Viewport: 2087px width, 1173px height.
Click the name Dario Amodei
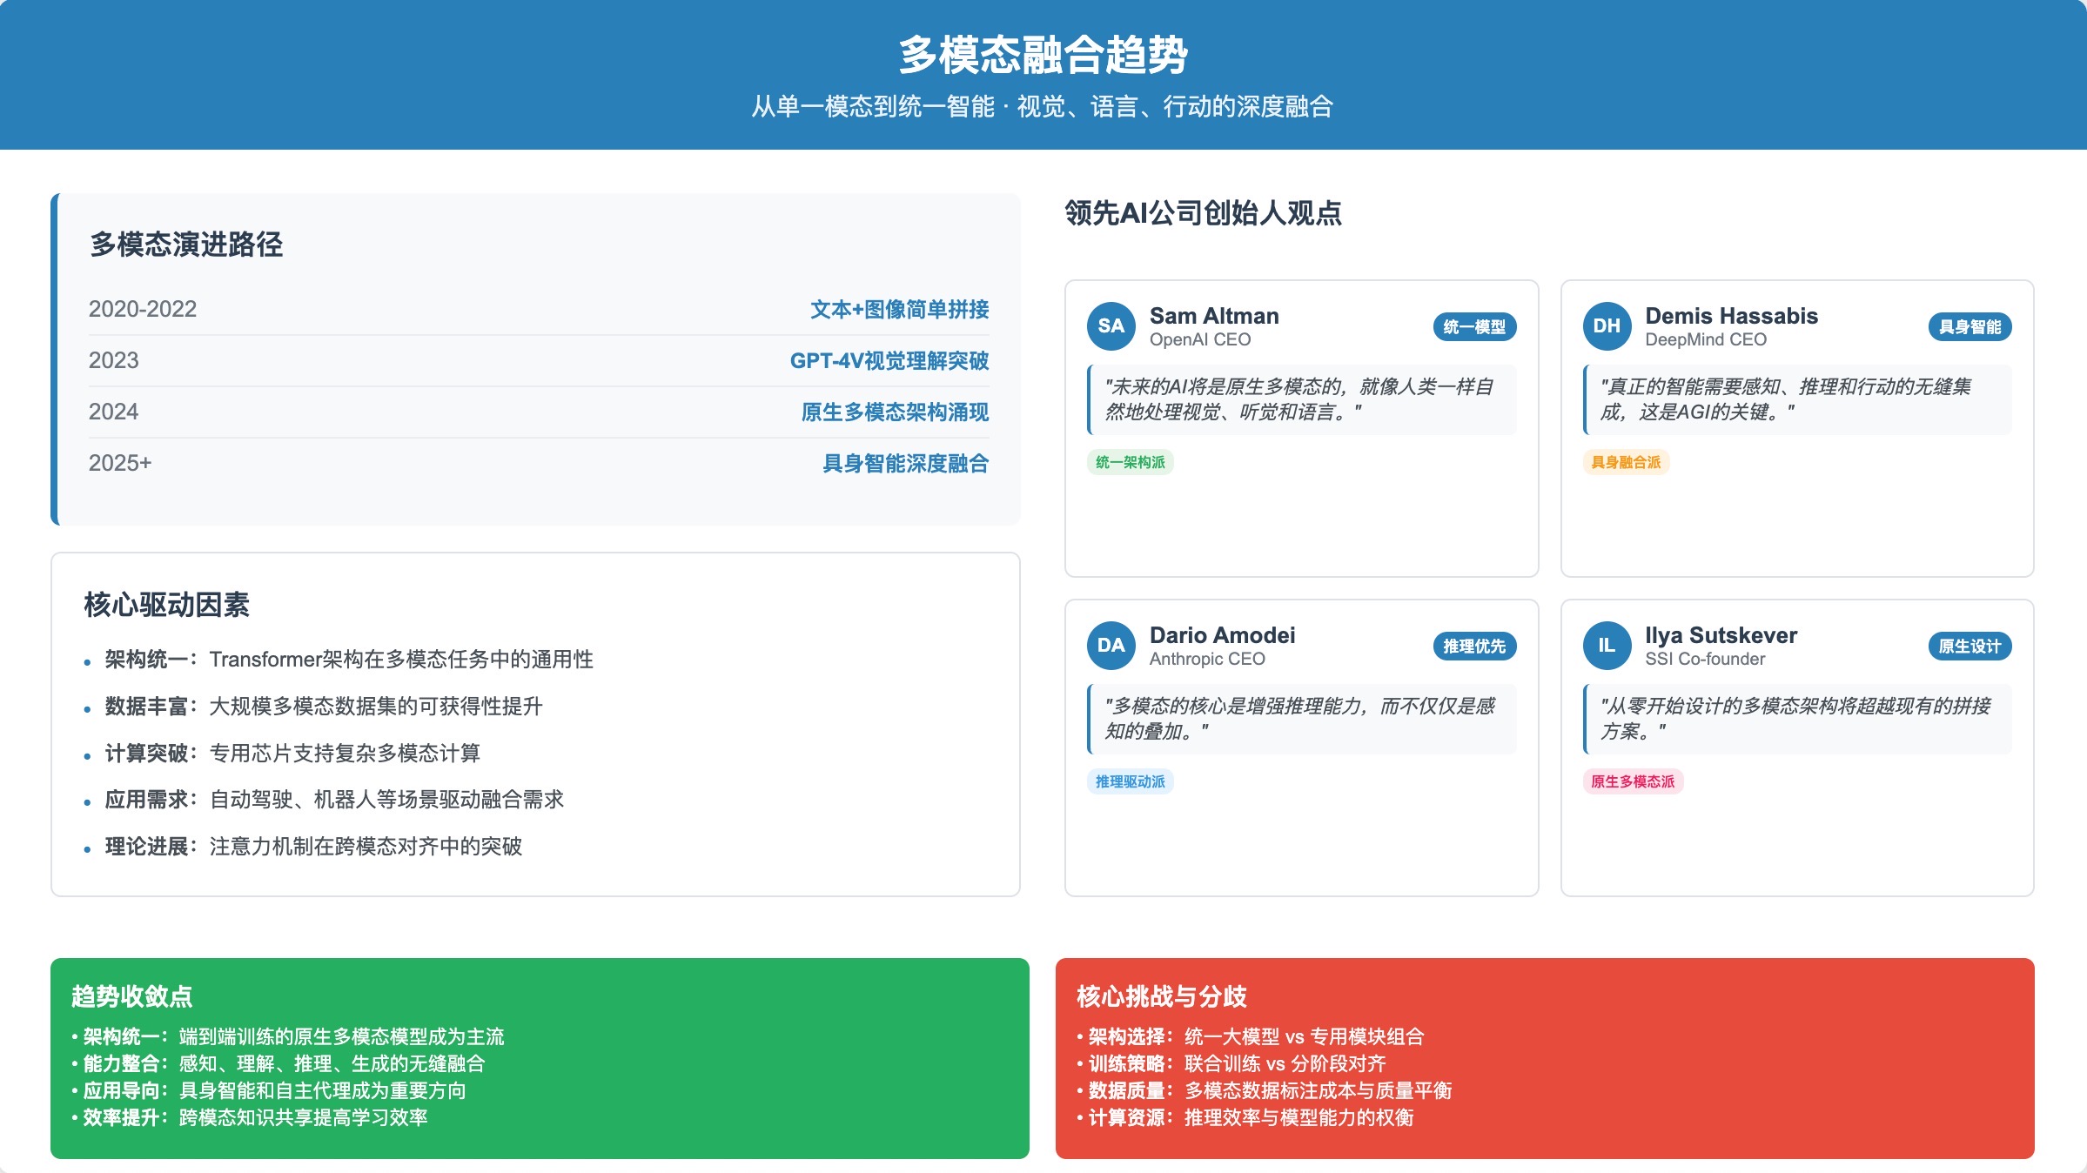[x=1222, y=635]
